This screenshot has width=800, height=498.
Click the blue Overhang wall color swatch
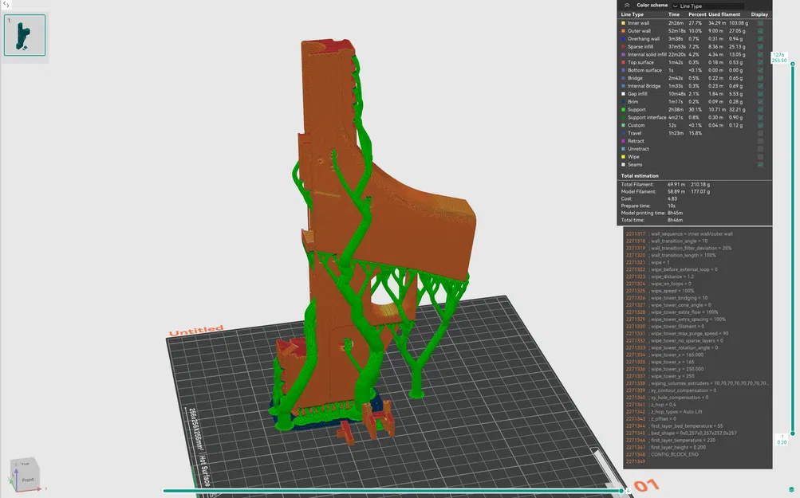point(623,39)
